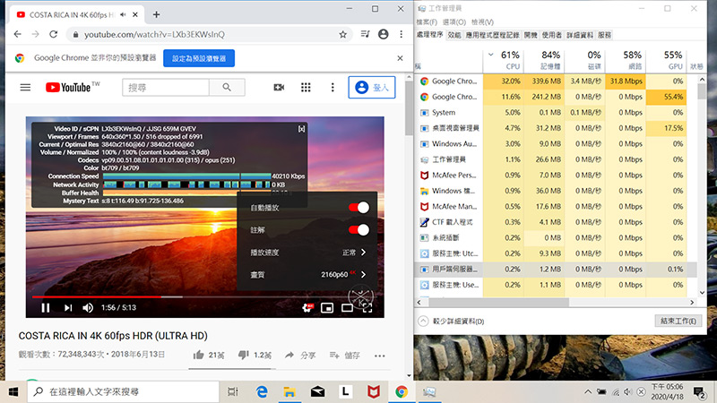Switch to Performance tab in Task Manager
The height and width of the screenshot is (403, 717).
[454, 35]
